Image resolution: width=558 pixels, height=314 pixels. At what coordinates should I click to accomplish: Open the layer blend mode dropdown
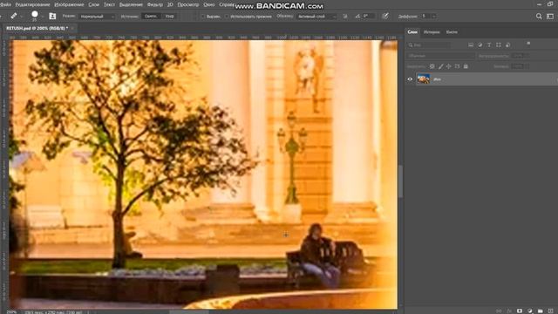(440, 56)
